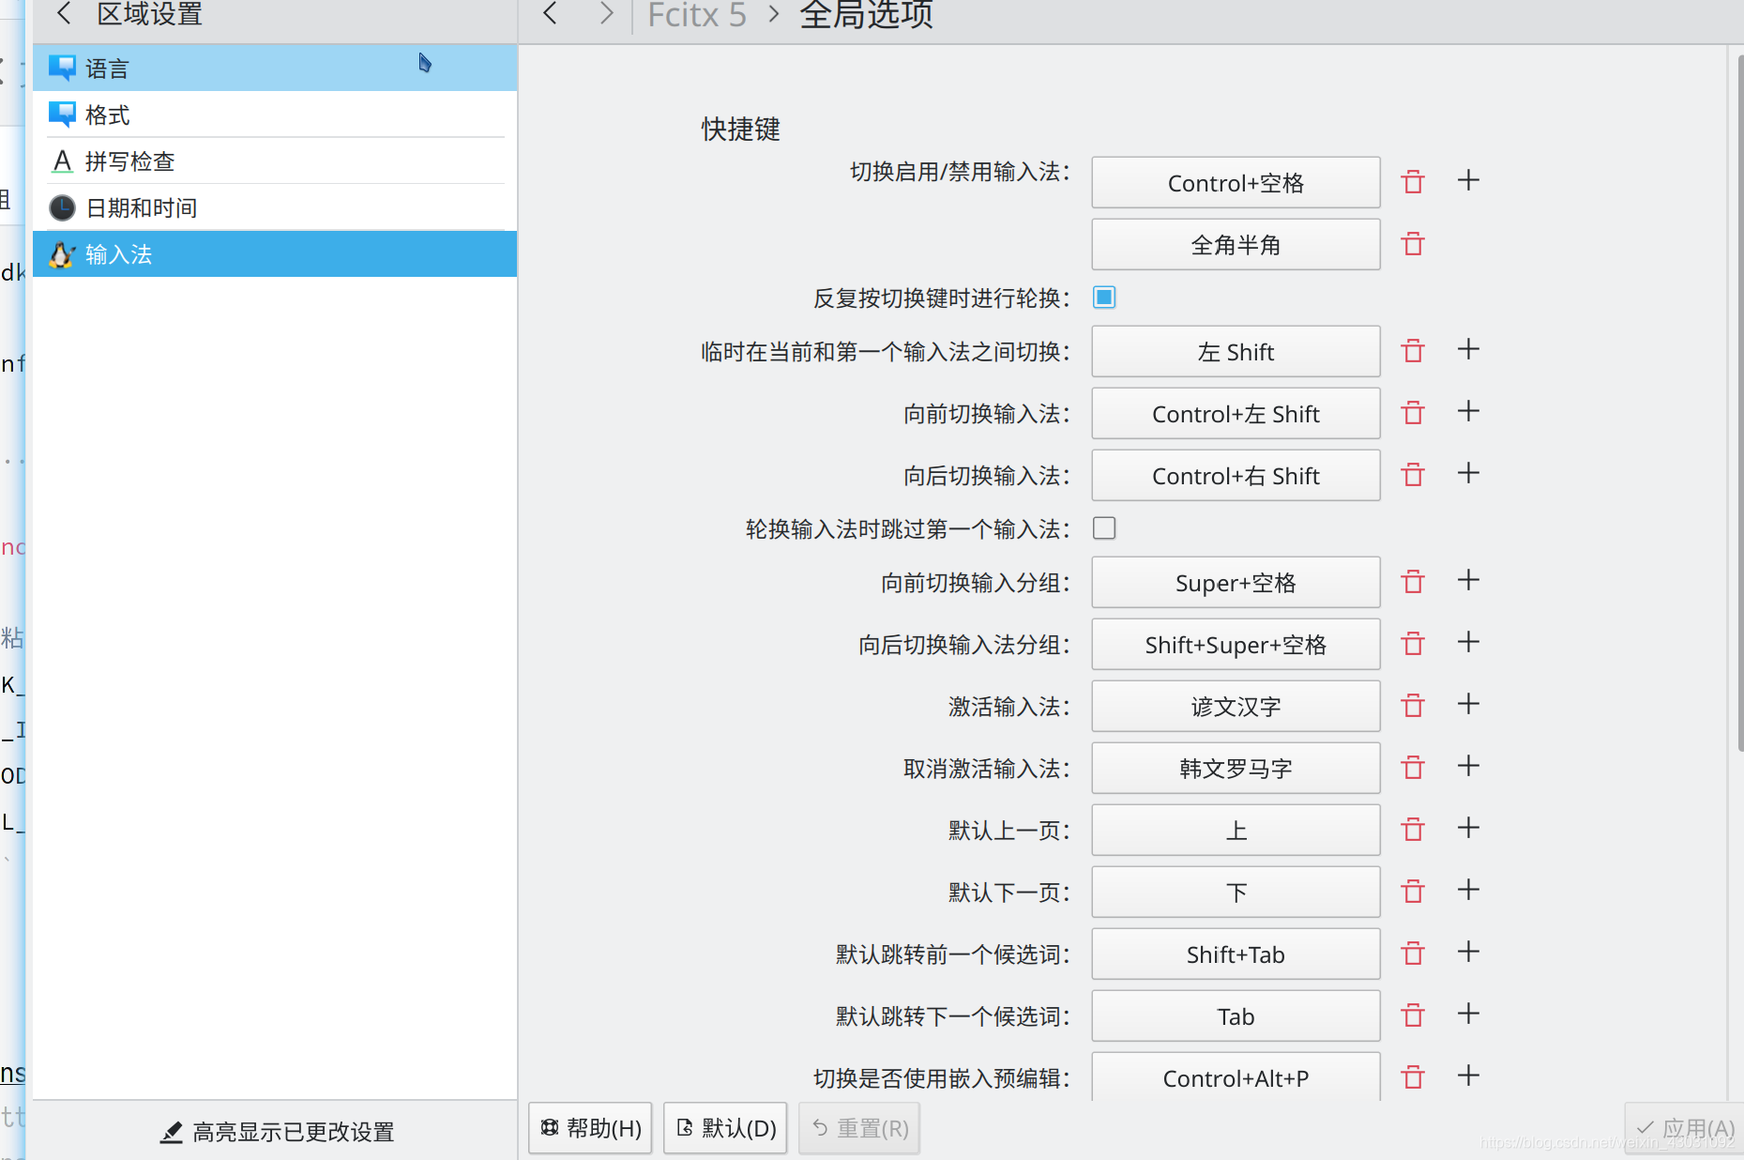Screen dimensions: 1744x1160
Task: Edit the 韩文罗马字 key binding
Action: (1236, 768)
